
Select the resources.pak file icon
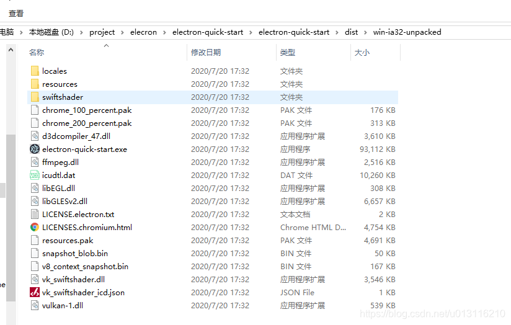pyautogui.click(x=35, y=240)
